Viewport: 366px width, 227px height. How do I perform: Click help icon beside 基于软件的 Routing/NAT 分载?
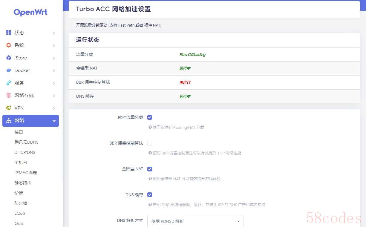[150, 127]
